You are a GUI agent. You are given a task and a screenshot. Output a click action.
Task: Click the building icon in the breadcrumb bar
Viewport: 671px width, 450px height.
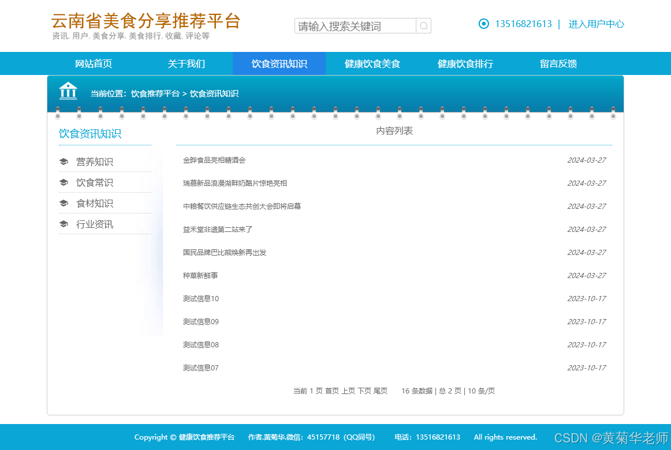point(68,91)
